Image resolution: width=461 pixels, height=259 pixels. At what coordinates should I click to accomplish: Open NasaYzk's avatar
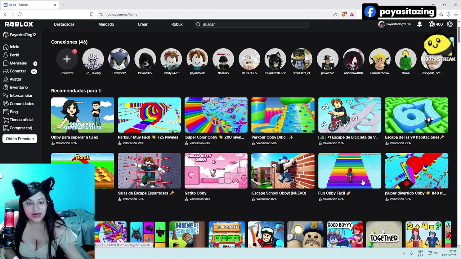click(x=223, y=59)
